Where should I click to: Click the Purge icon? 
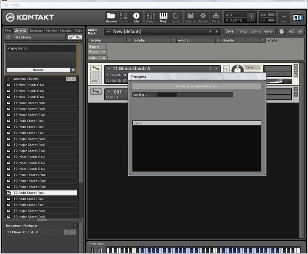[216, 17]
